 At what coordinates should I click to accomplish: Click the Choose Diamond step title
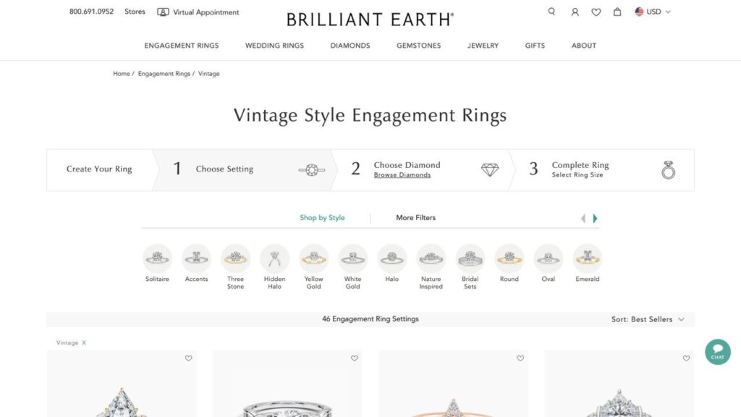click(407, 165)
